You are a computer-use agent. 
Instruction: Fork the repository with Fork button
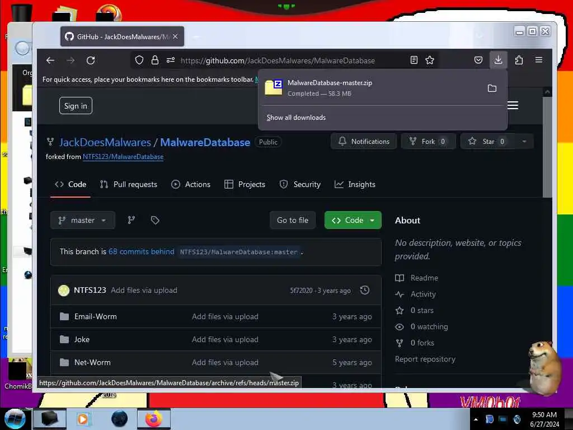pos(428,142)
